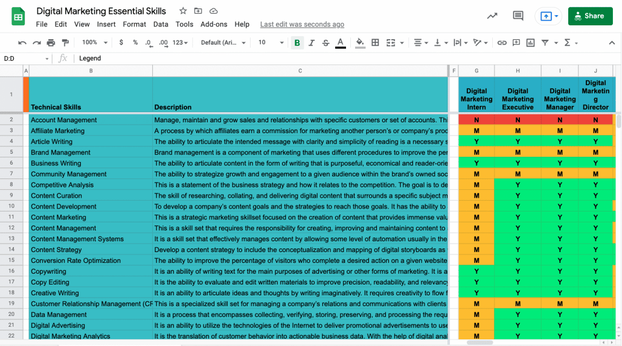Click the Insert link icon

click(502, 43)
